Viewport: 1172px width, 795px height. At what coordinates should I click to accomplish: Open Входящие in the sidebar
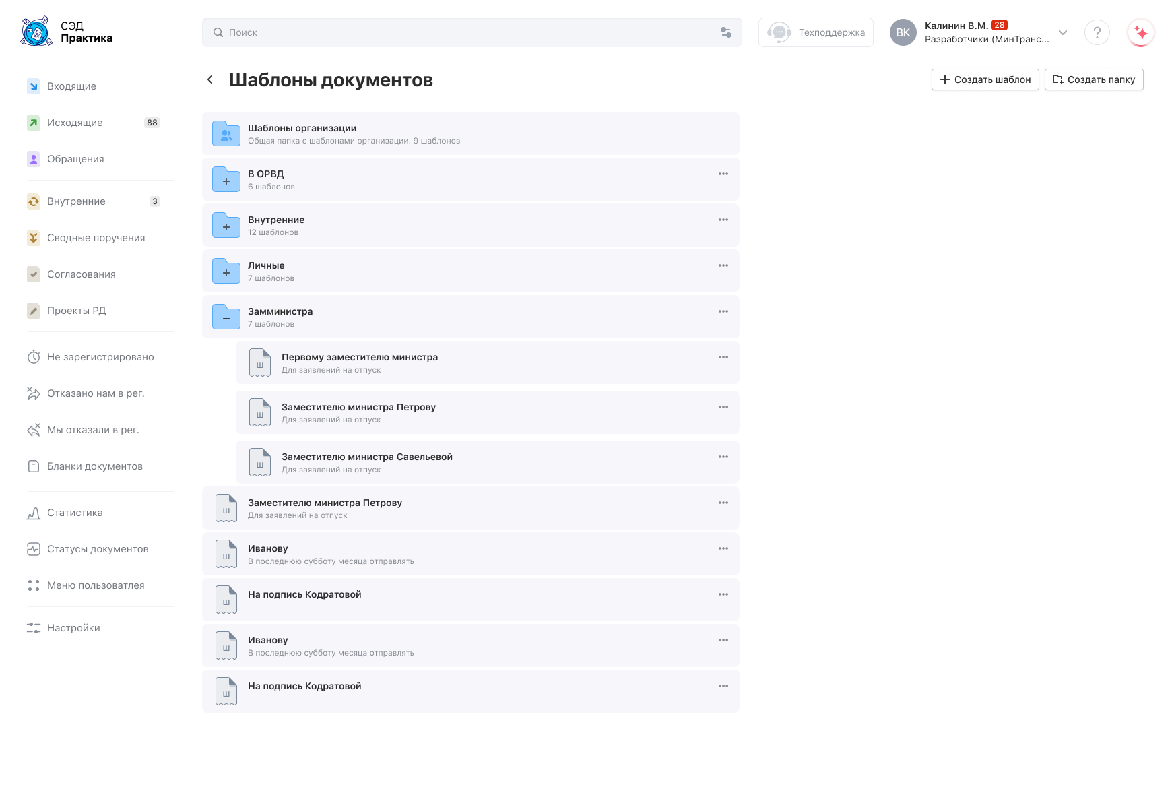point(71,86)
